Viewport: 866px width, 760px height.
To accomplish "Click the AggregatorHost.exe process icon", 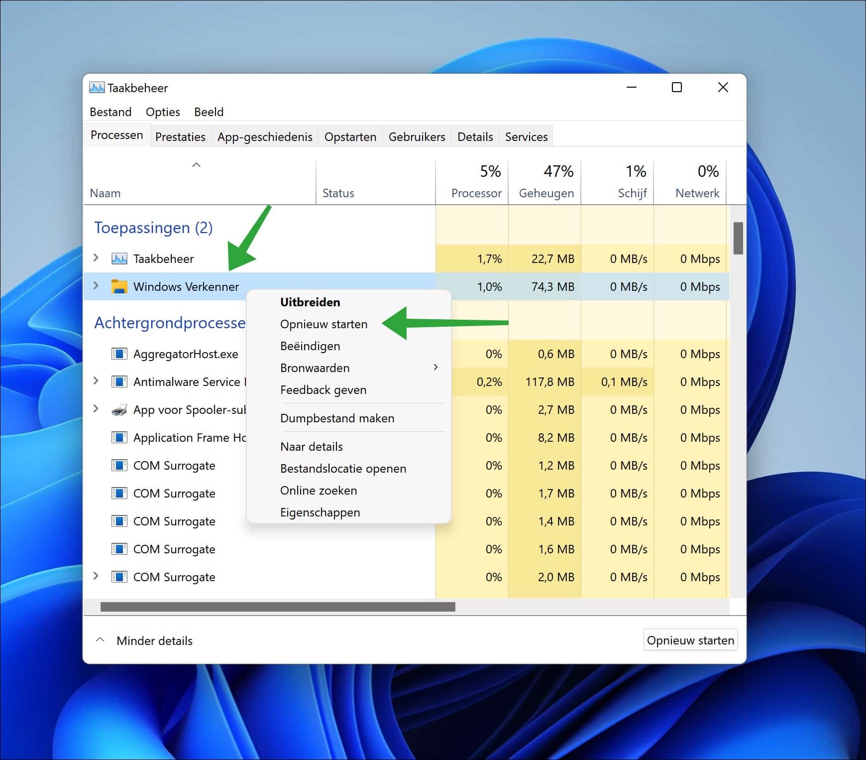I will [119, 354].
